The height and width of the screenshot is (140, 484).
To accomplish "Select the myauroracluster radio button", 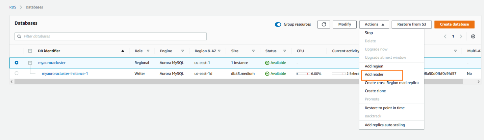I will point(17,63).
